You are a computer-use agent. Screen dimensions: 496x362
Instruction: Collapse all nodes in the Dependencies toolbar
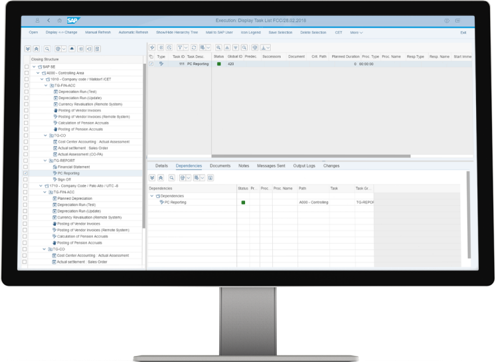coord(161,178)
